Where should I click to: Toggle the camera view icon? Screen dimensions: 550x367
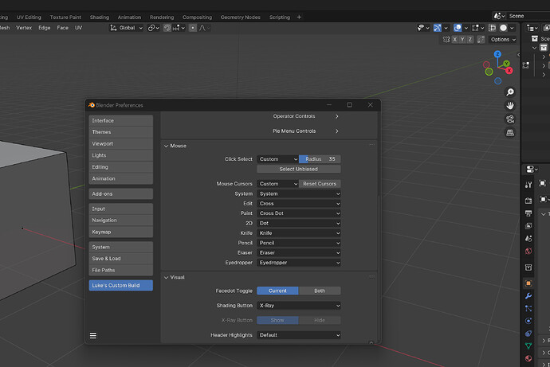click(510, 119)
